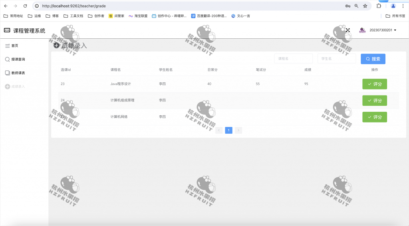Open the 博客 bookmark folder
Image resolution: width=409 pixels, height=226 pixels.
click(52, 16)
